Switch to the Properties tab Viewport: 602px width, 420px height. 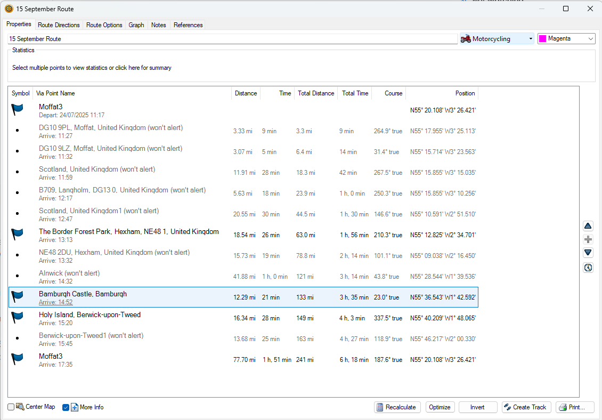coord(19,24)
